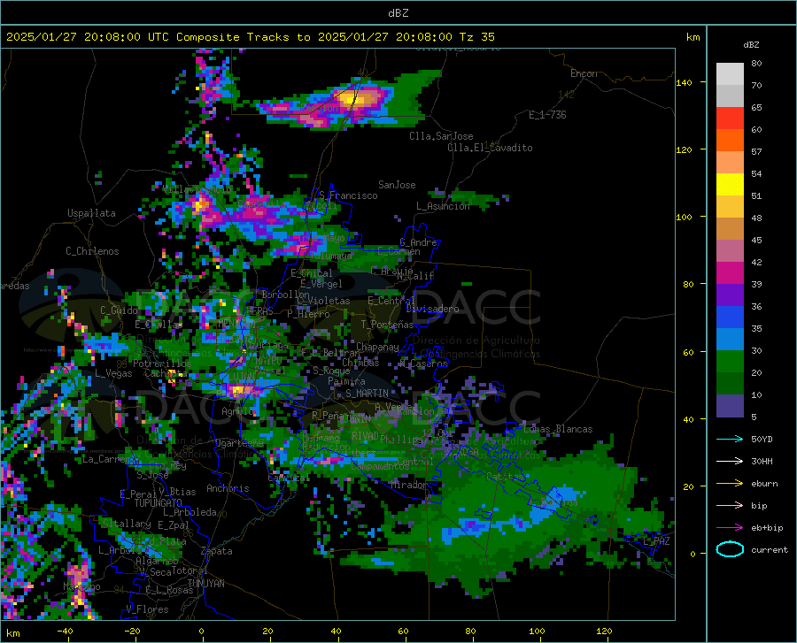797x643 pixels.
Task: Click the Ugarteche map label
Action: point(239,443)
